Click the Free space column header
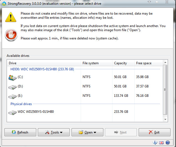The image size is (176, 147). point(148,63)
